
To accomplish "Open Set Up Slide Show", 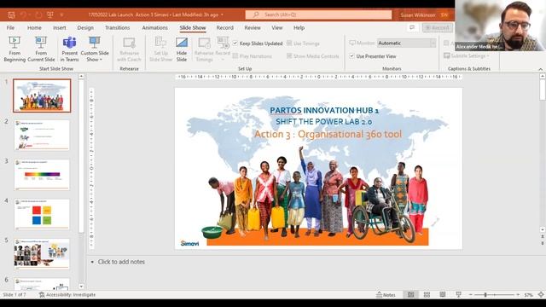I will pyautogui.click(x=160, y=49).
